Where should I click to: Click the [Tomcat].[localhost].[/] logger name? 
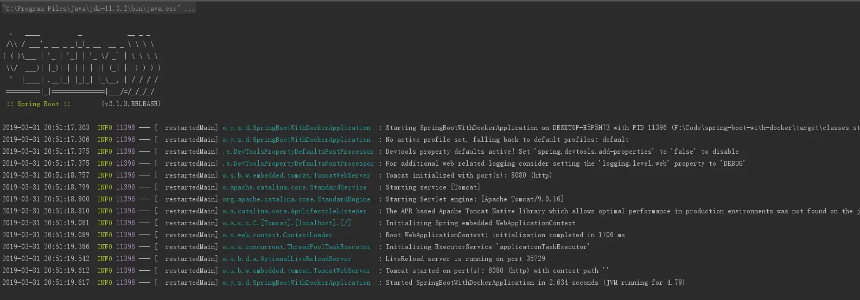[x=286, y=223]
